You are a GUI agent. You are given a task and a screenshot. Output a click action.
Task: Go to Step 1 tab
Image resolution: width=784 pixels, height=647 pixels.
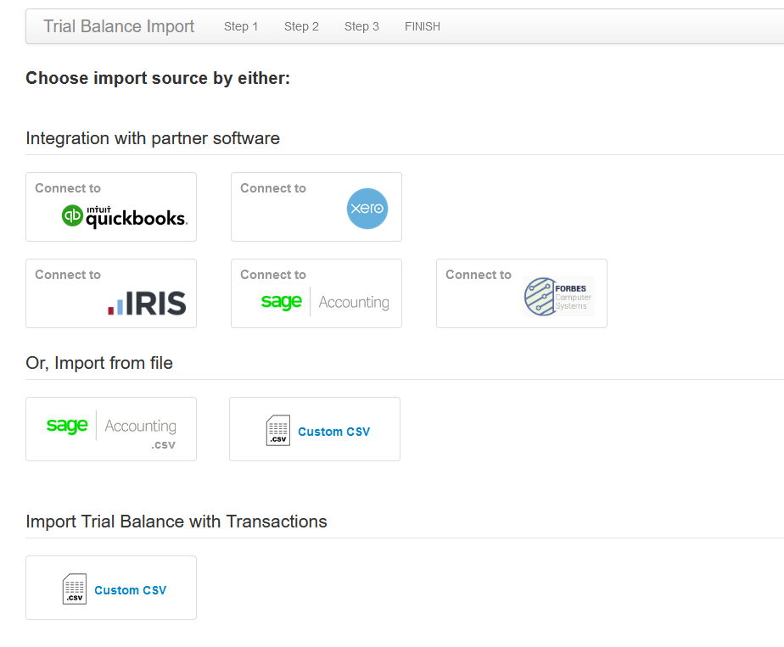241,26
